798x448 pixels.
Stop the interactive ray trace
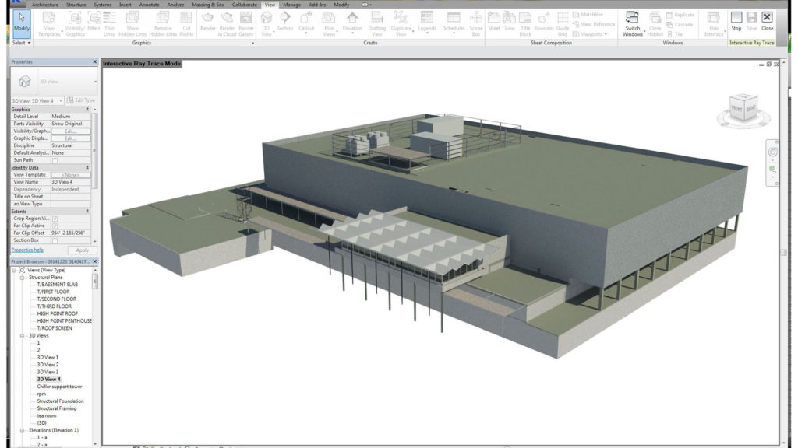point(736,20)
